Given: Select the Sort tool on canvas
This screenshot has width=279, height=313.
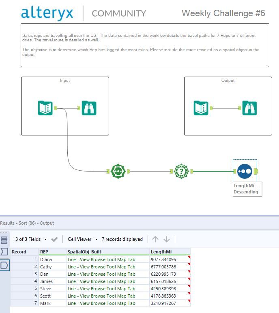Looking at the screenshot, I should [245, 171].
